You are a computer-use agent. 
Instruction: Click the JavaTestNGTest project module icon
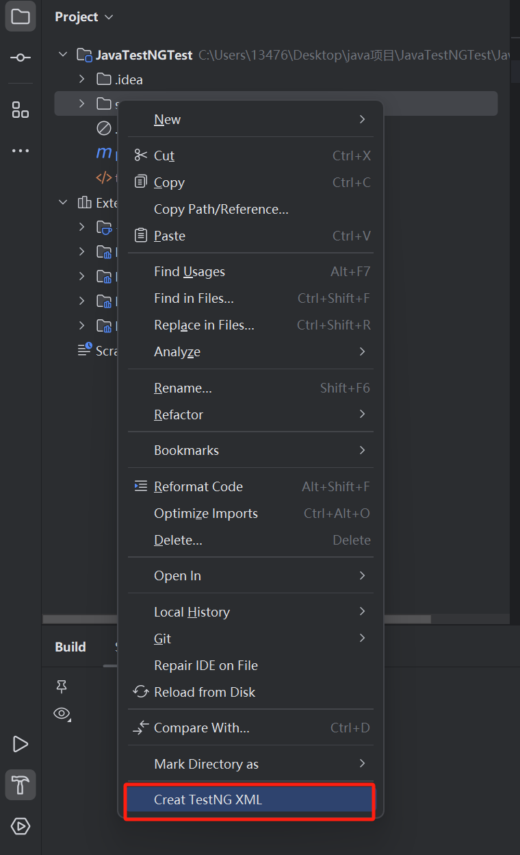[x=84, y=55]
